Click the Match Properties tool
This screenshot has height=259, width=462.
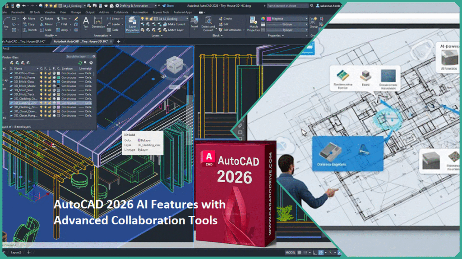tap(254, 24)
